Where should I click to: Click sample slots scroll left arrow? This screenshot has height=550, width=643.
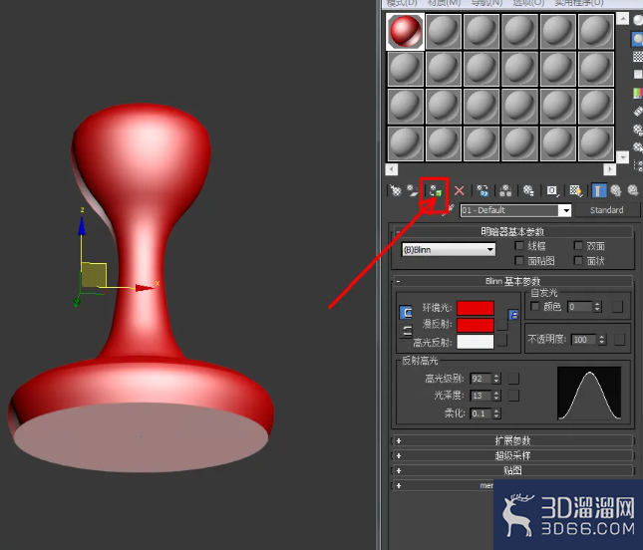[x=392, y=168]
